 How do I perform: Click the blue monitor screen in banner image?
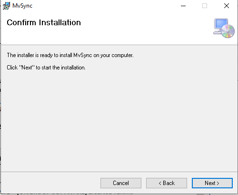click(221, 24)
